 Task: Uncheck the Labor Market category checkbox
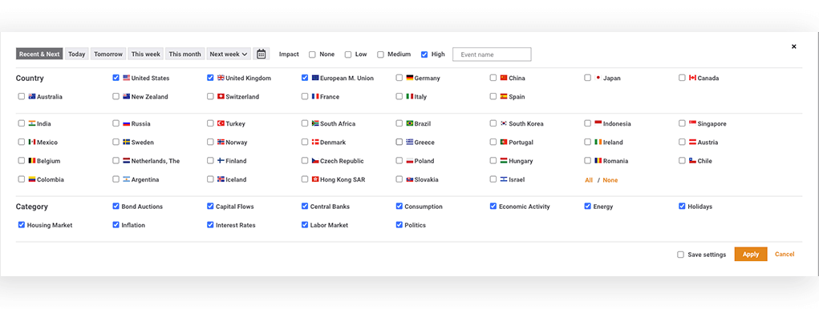point(305,225)
